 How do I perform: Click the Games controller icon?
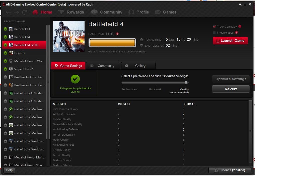[x=158, y=12]
